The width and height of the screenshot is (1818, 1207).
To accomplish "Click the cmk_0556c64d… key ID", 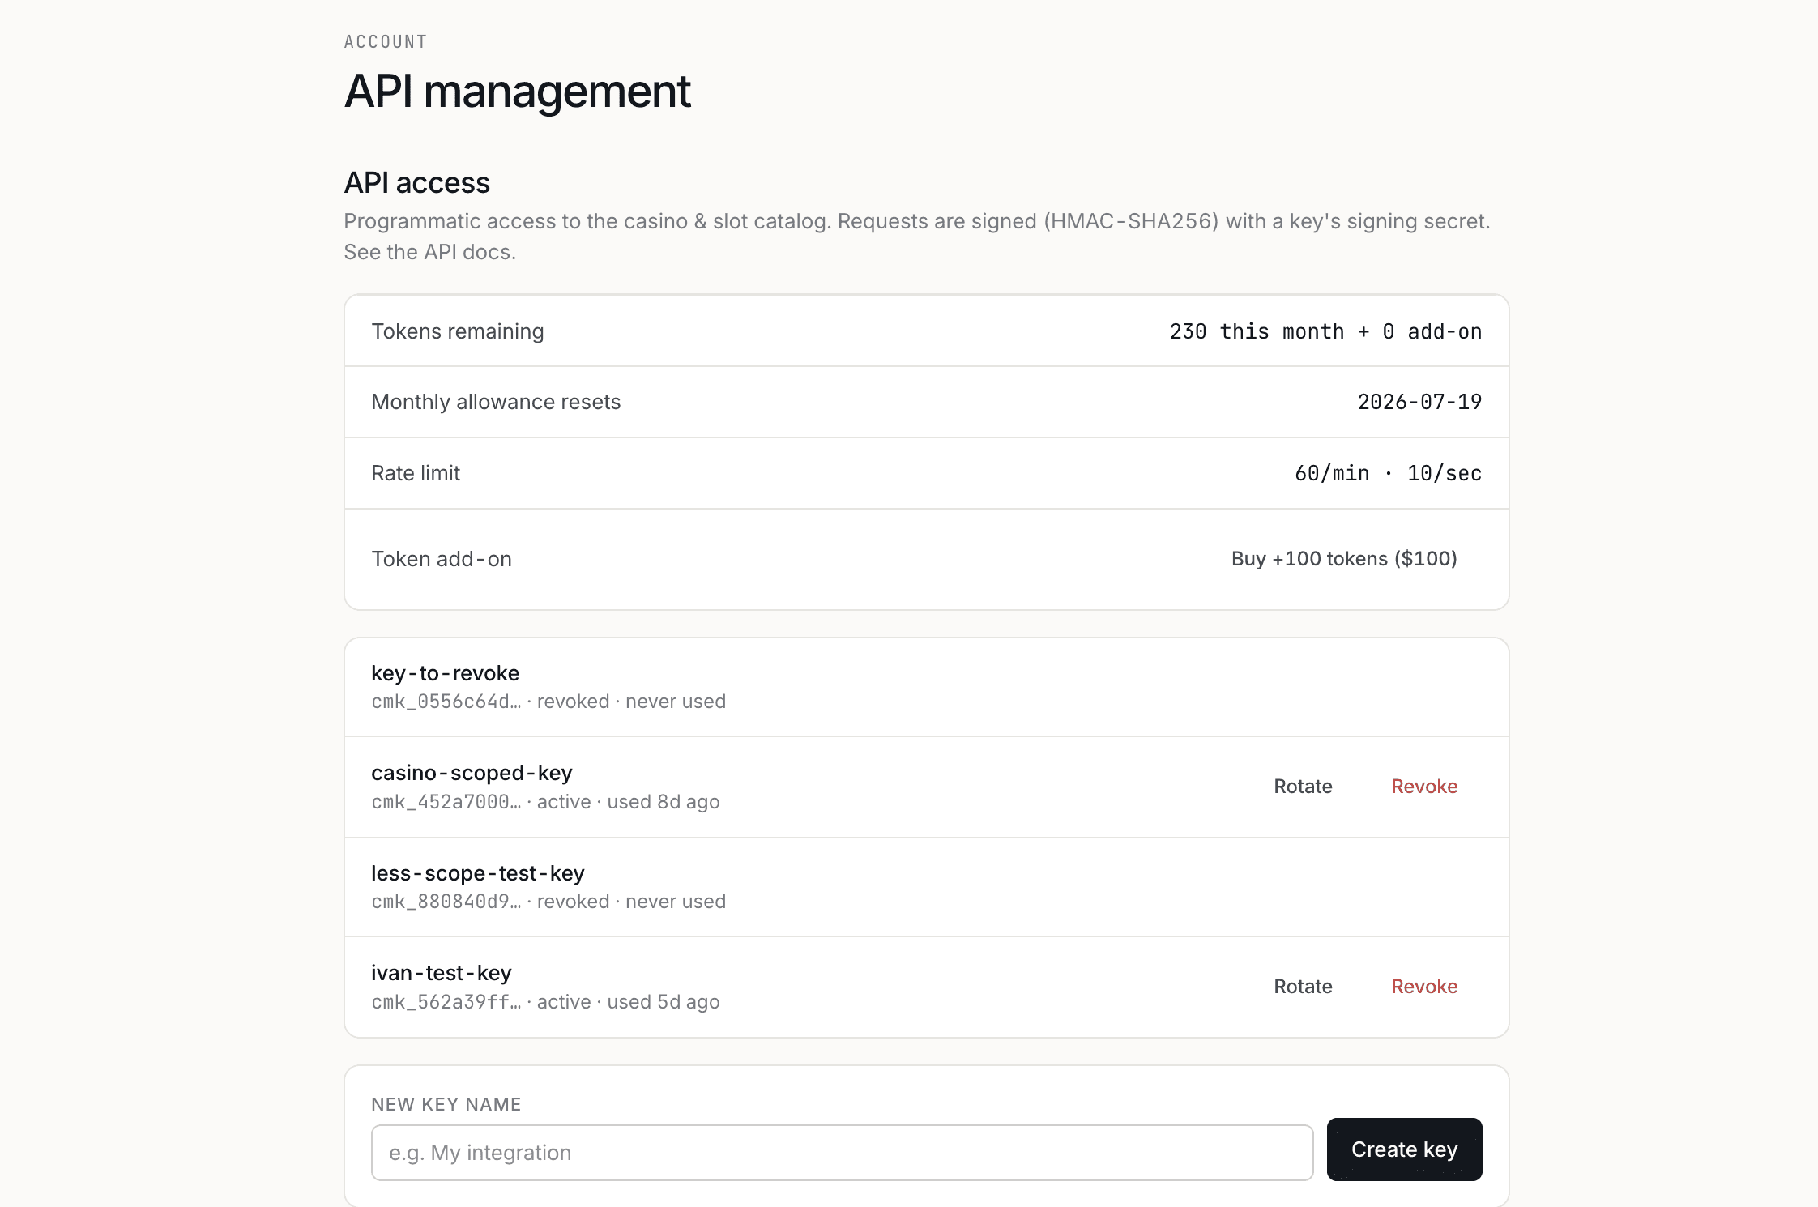I will pos(446,702).
